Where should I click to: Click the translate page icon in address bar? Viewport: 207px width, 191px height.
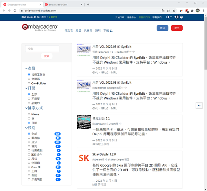tap(163, 11)
